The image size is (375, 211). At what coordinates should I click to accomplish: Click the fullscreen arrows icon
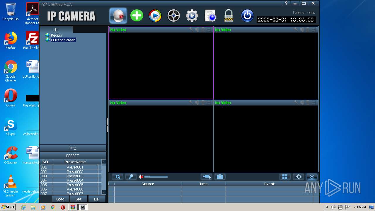coord(299,177)
